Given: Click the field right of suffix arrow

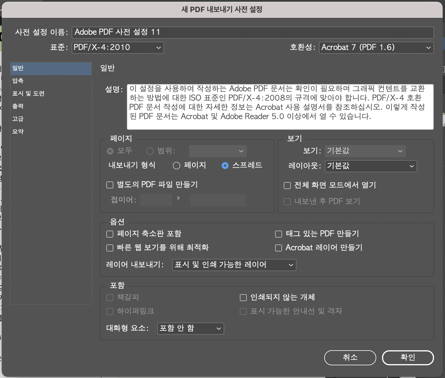Looking at the screenshot, I should pyautogui.click(x=218, y=200).
